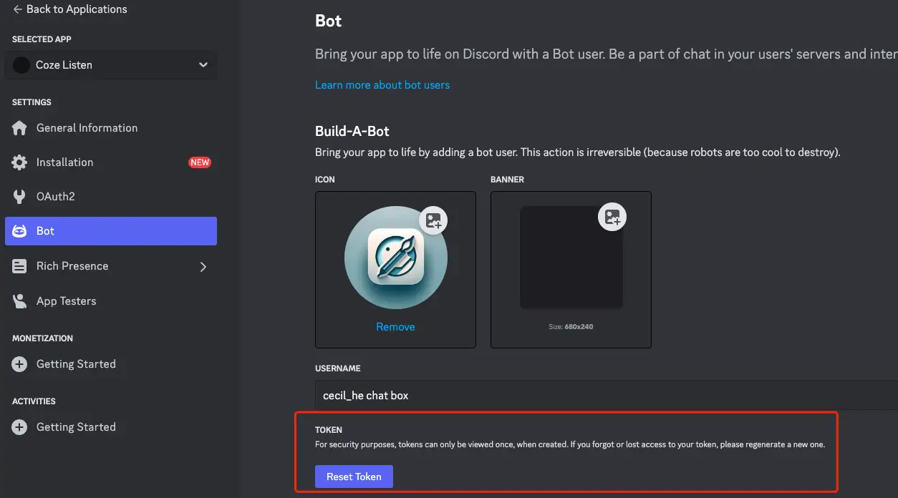This screenshot has height=498, width=898.
Task: Click the upload image icon on bot avatar
Action: 433,220
